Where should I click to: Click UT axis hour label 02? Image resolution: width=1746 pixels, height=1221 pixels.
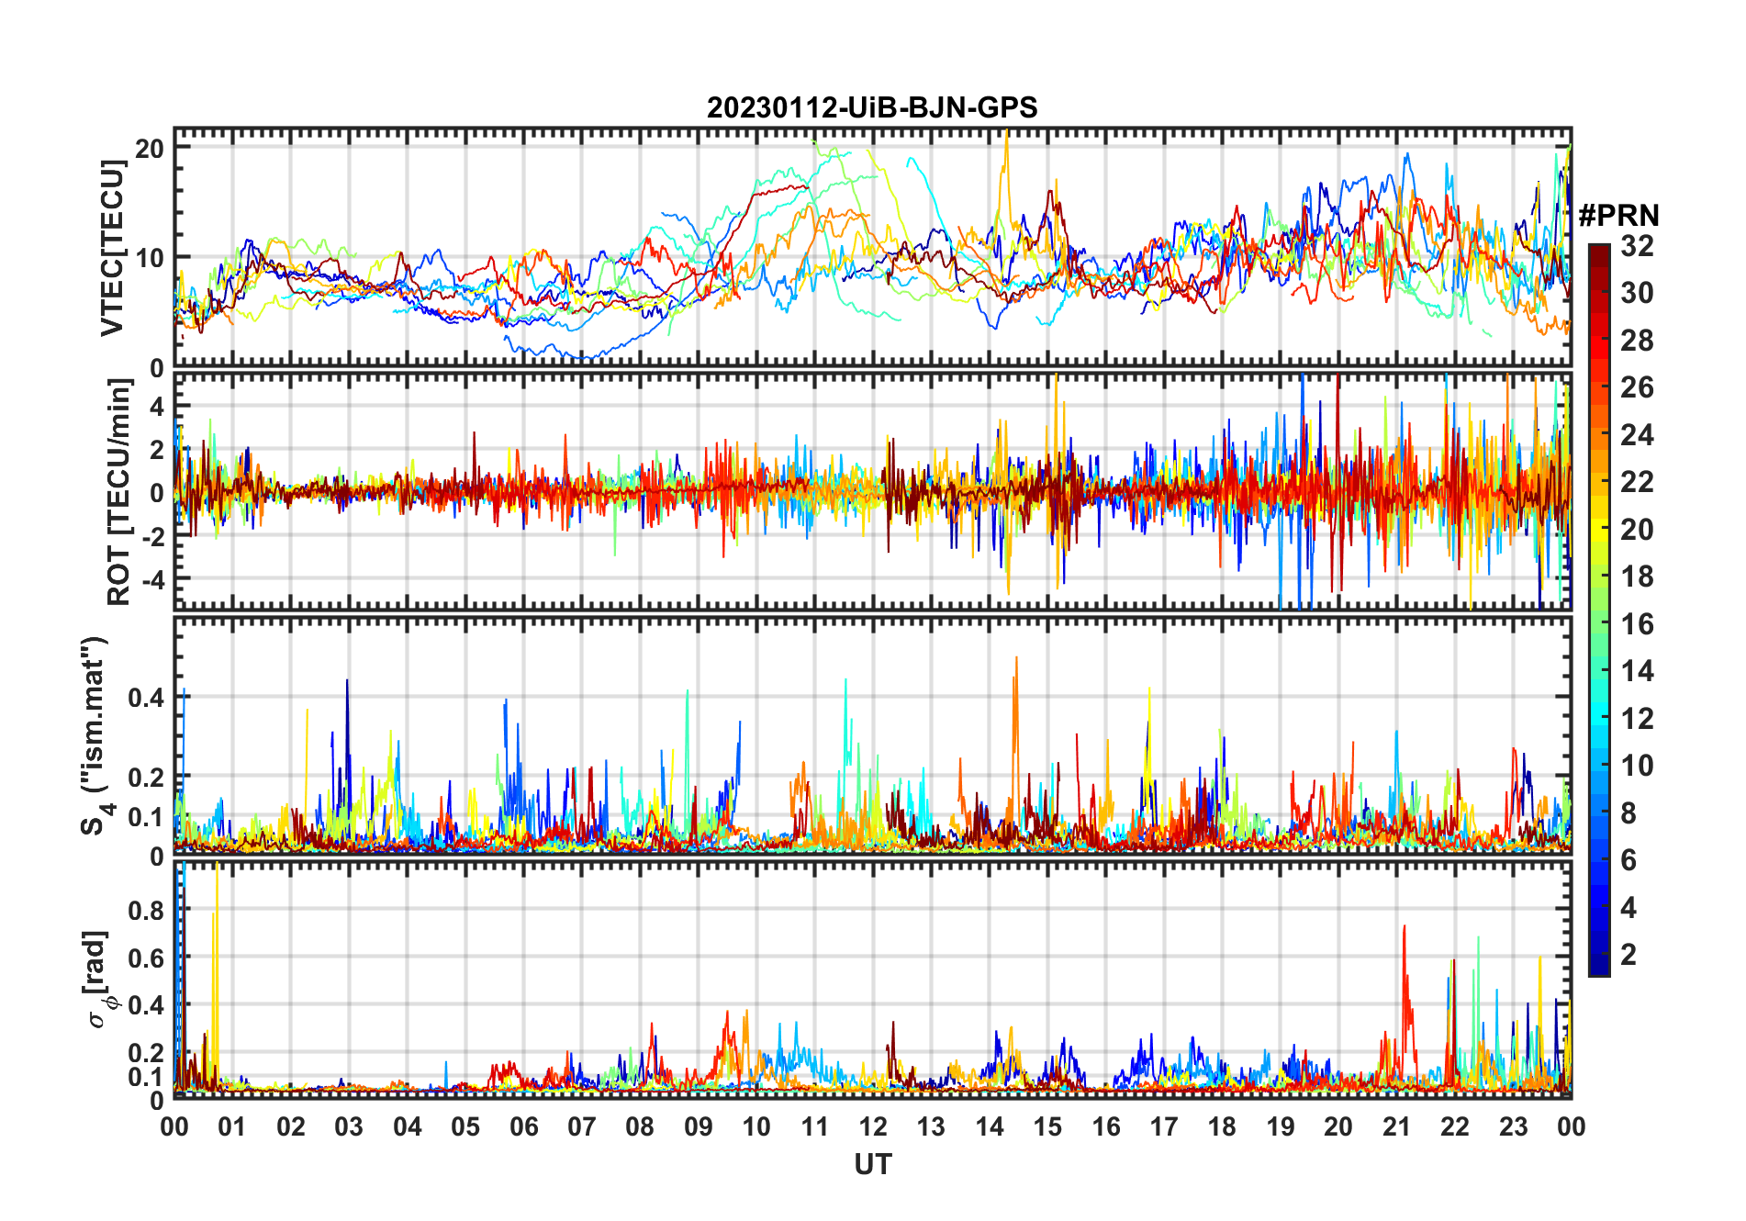291,1126
